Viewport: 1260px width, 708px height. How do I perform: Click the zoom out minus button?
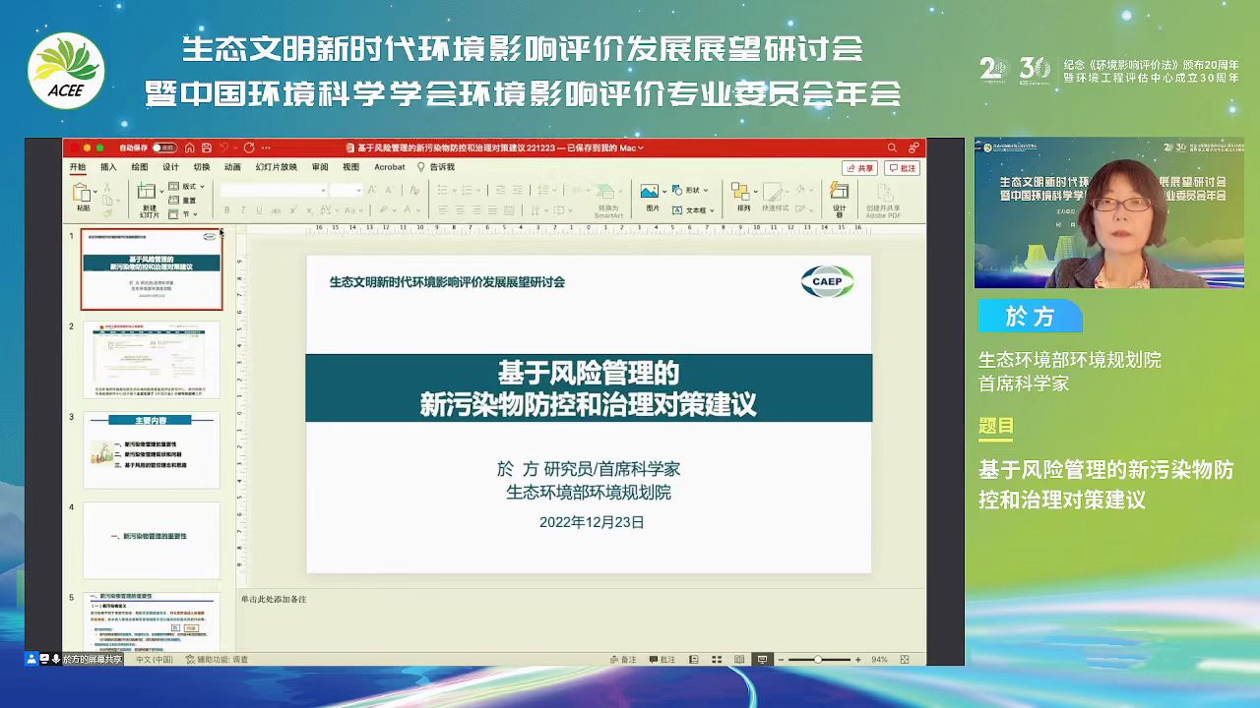[783, 659]
